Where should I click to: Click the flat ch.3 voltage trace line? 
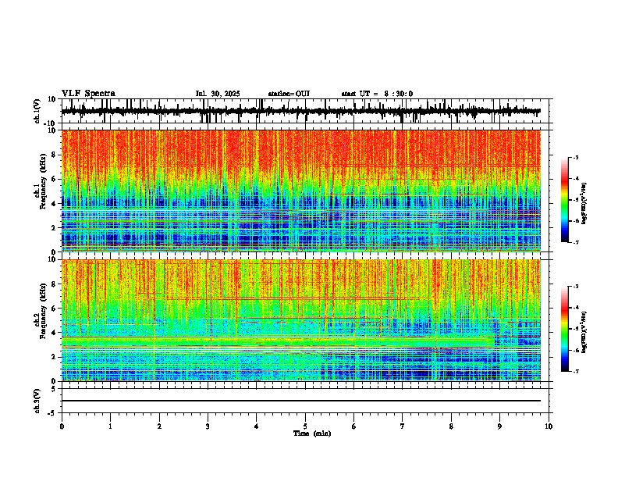point(300,401)
